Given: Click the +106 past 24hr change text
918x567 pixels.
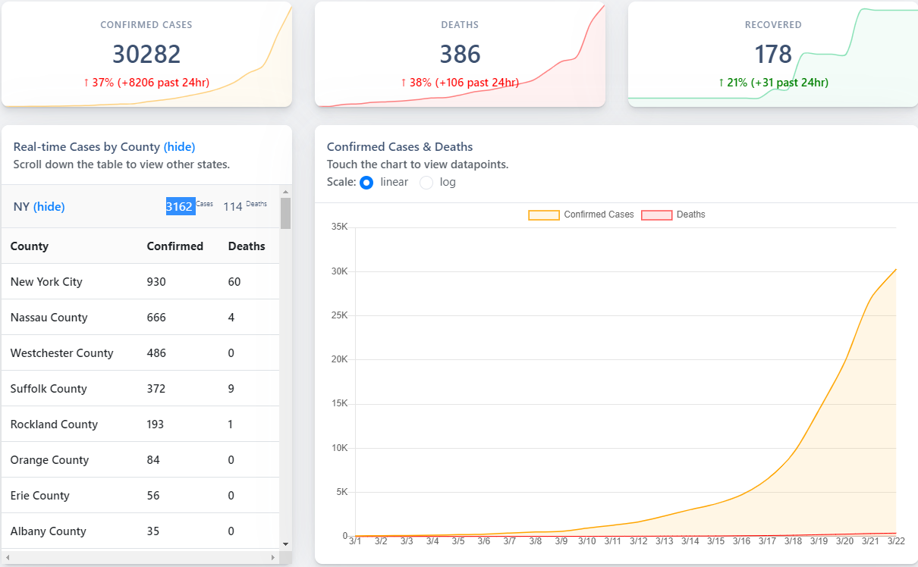Looking at the screenshot, I should pos(477,83).
